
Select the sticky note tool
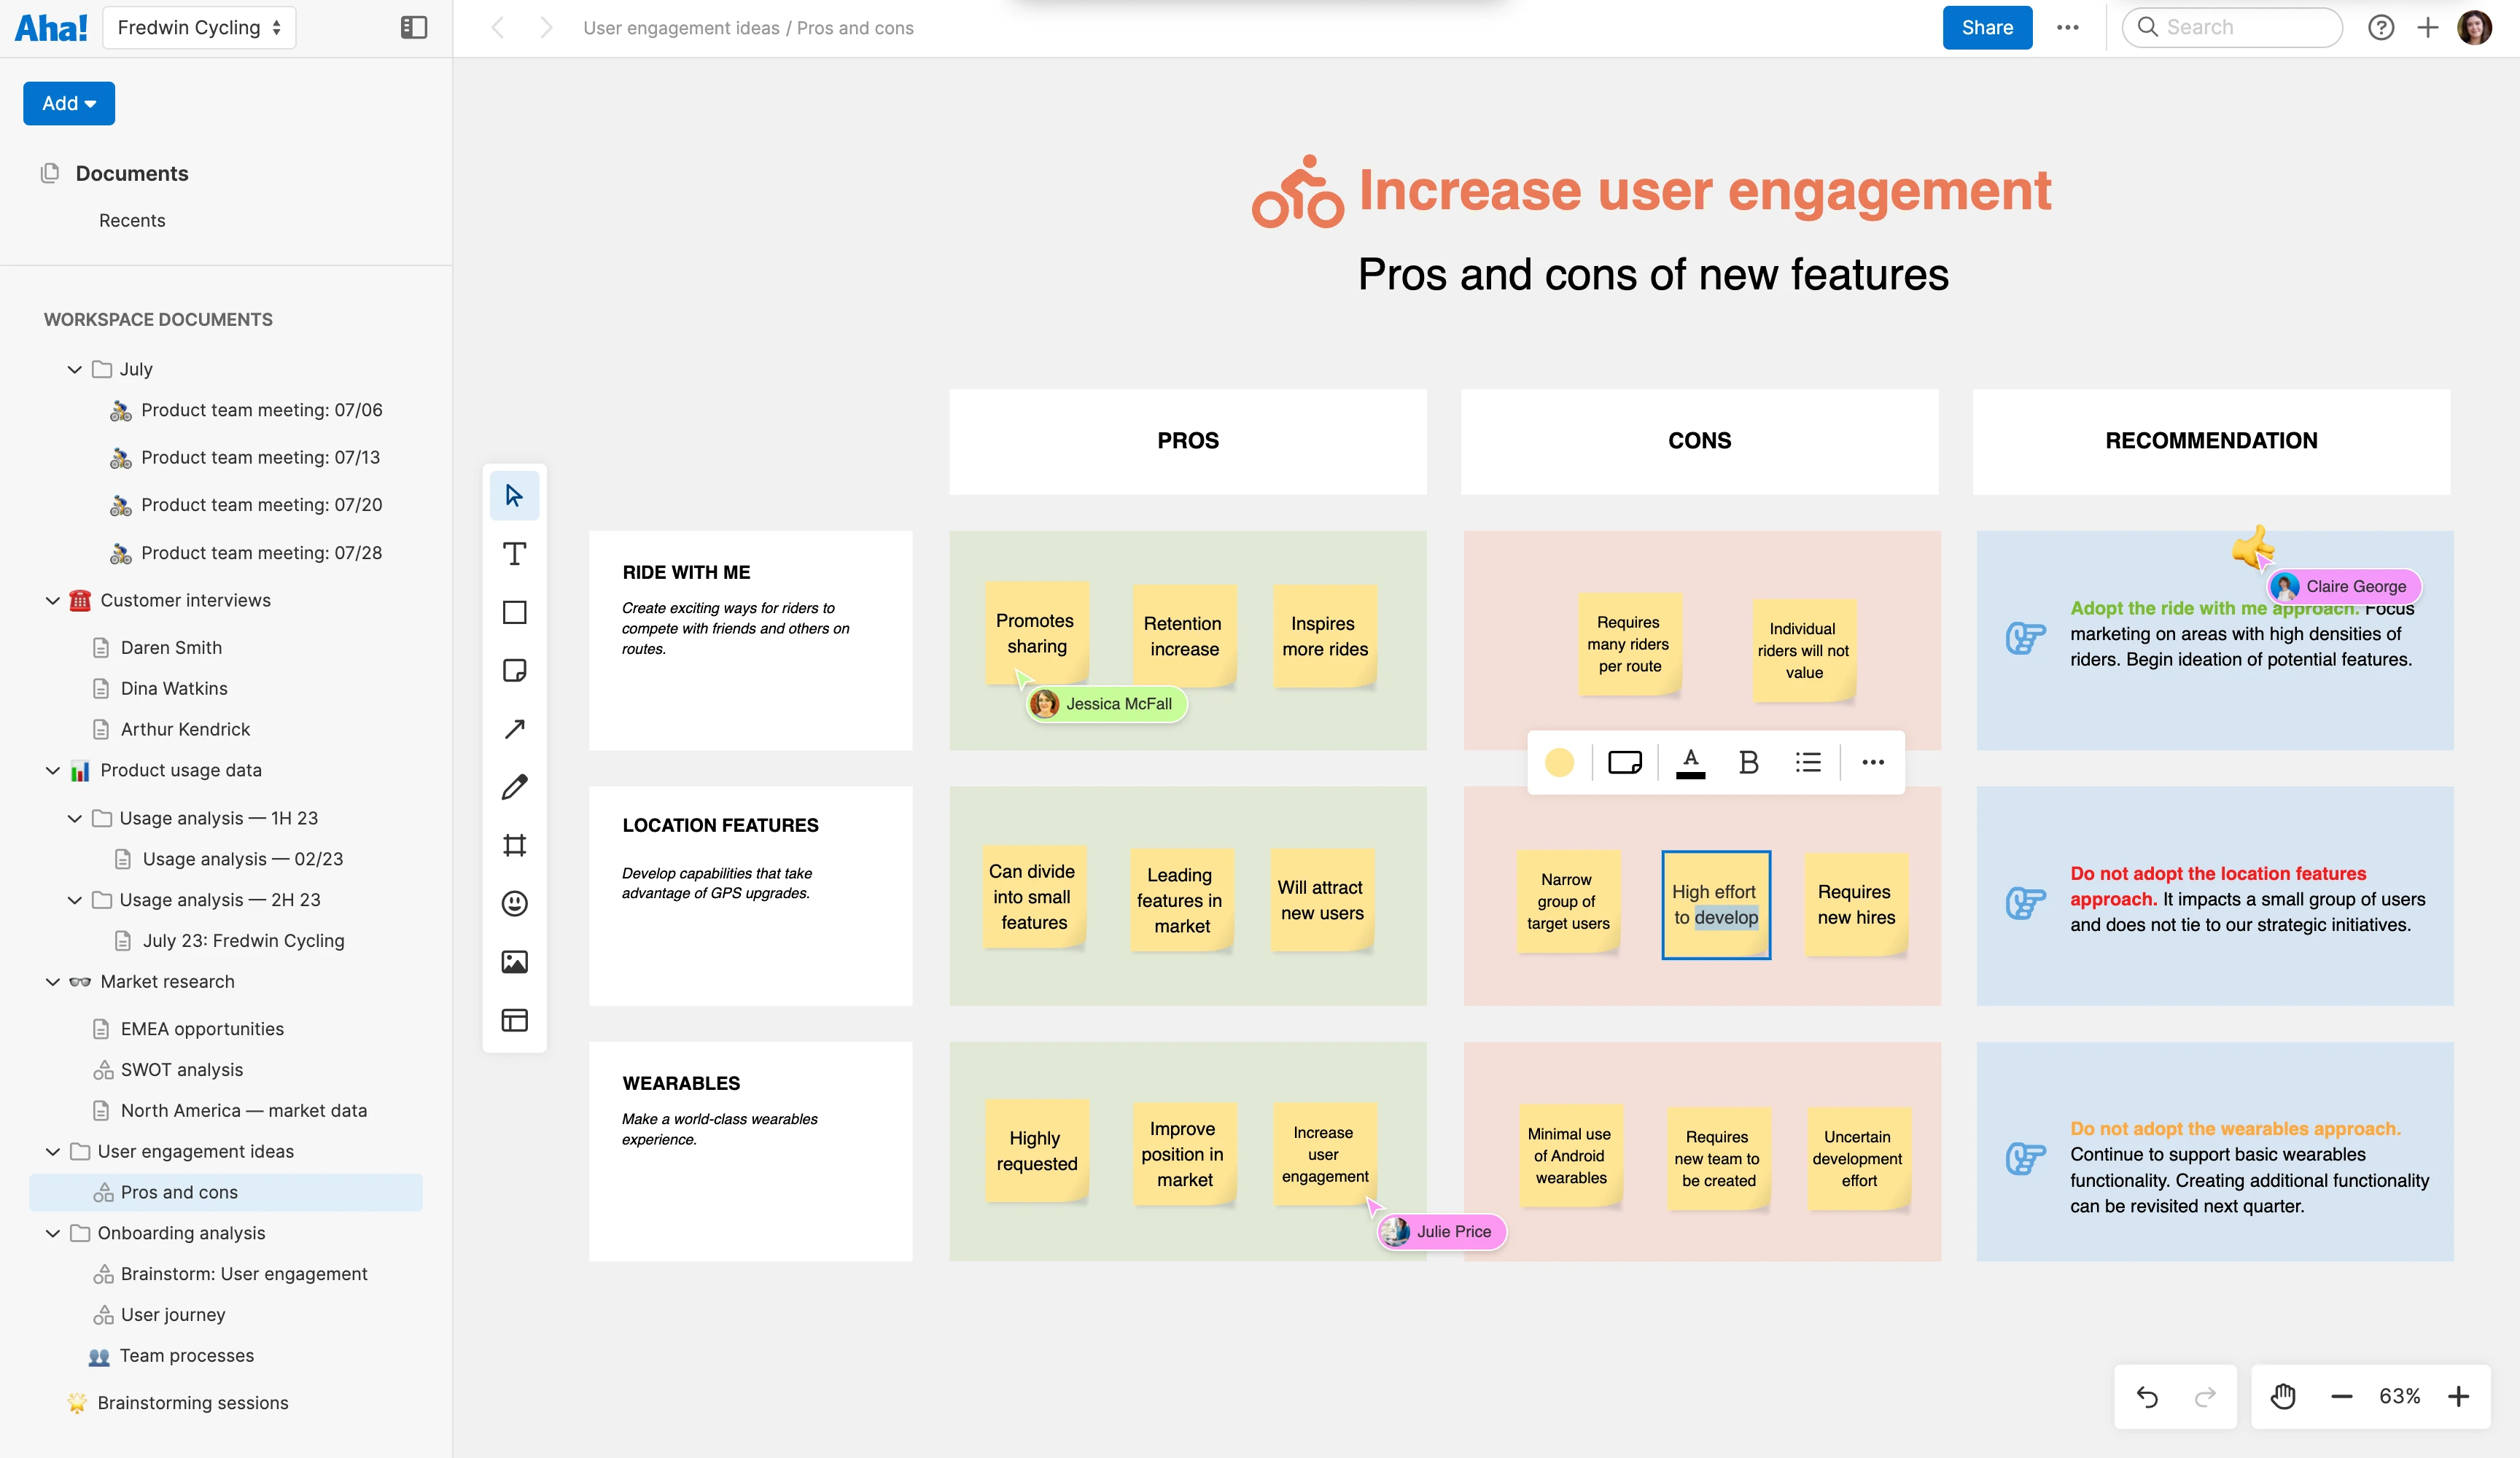[514, 671]
